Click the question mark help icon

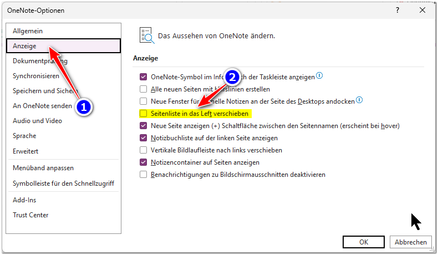[397, 11]
